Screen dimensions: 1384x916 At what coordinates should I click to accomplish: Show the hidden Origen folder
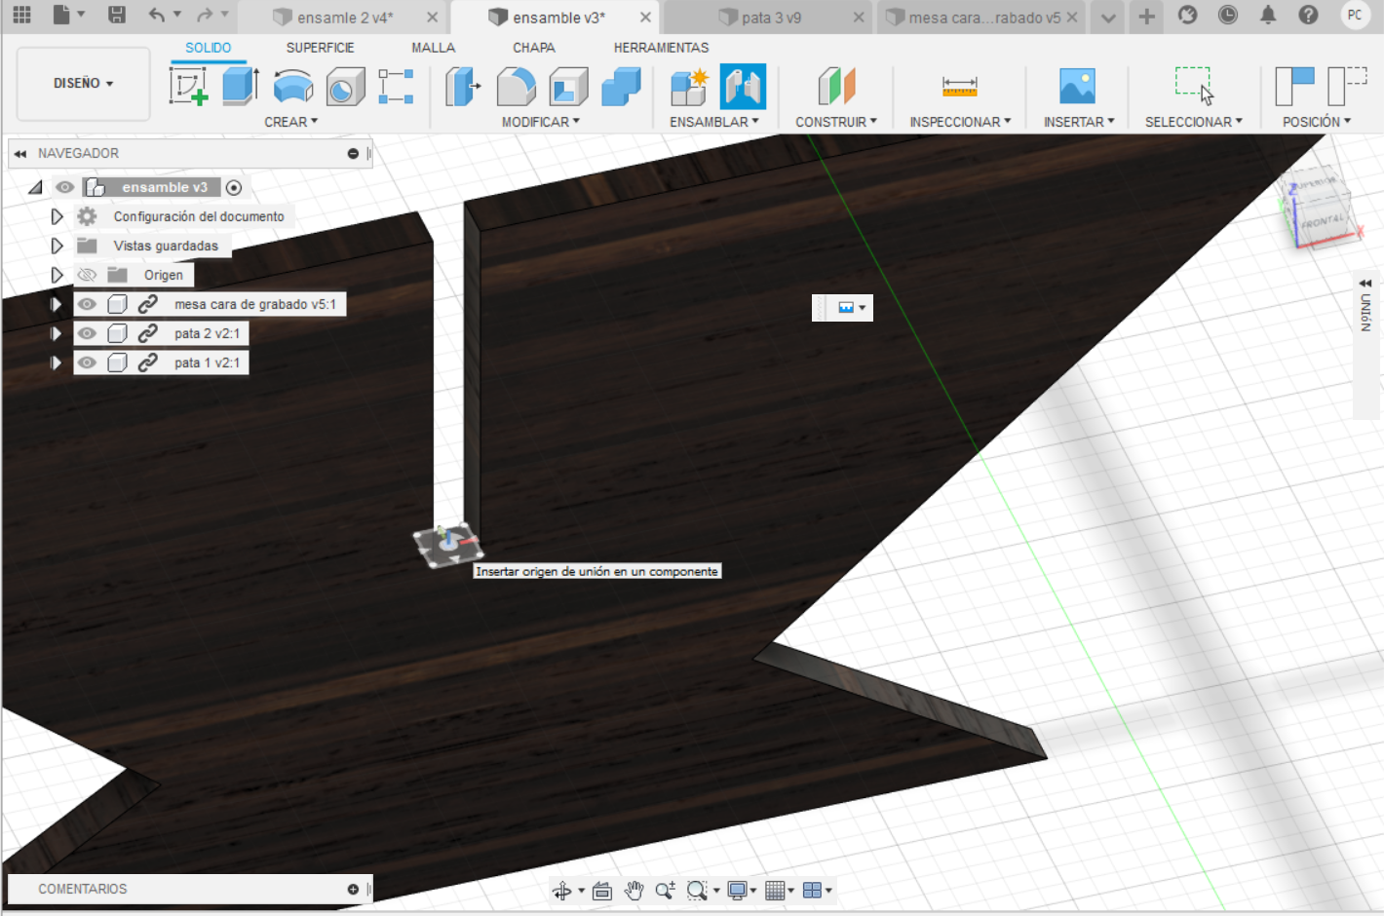[87, 275]
